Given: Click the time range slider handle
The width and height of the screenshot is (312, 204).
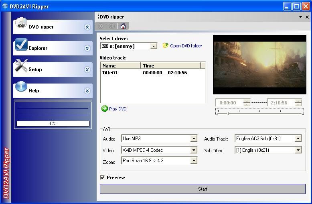Looking at the screenshot, I should [x=229, y=113].
